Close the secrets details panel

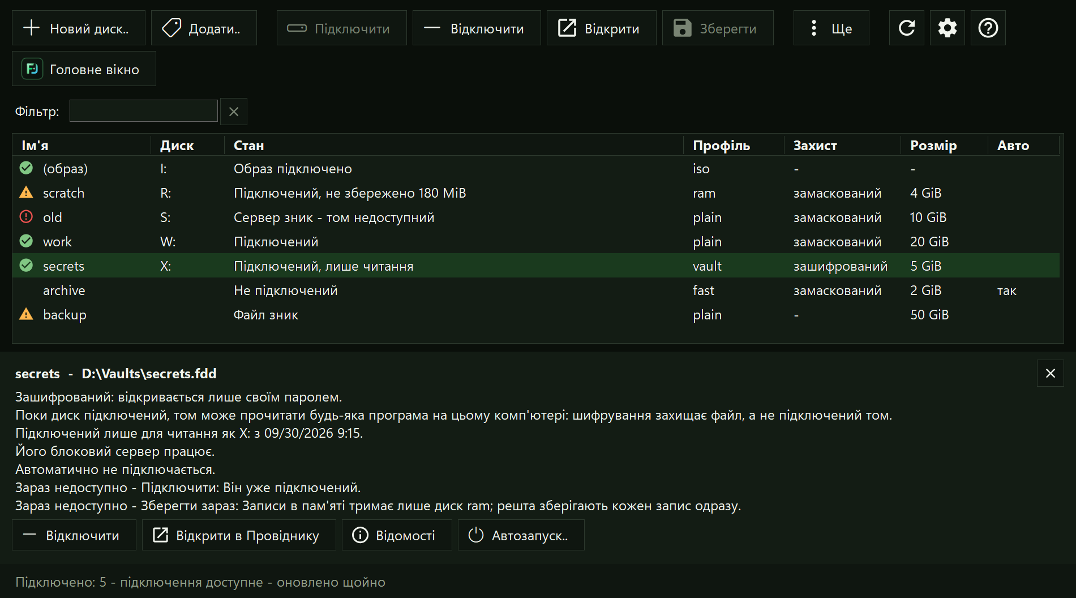(1051, 373)
